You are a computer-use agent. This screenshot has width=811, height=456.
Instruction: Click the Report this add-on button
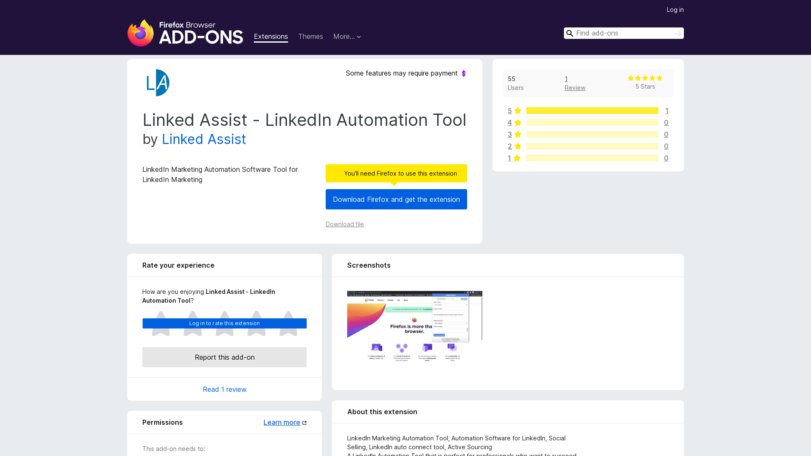click(225, 357)
